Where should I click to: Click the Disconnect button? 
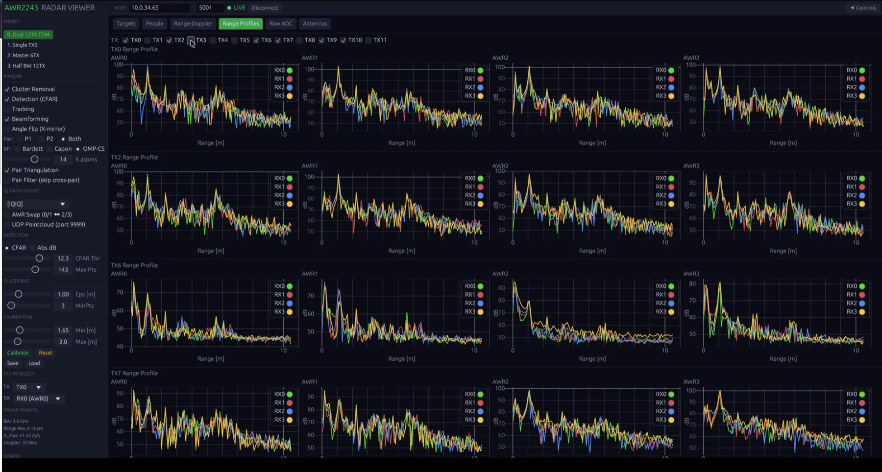tap(265, 8)
